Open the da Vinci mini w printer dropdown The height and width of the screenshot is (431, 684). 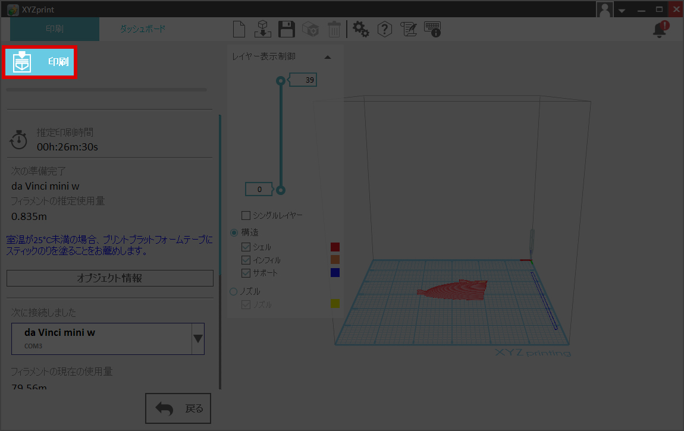tap(198, 339)
